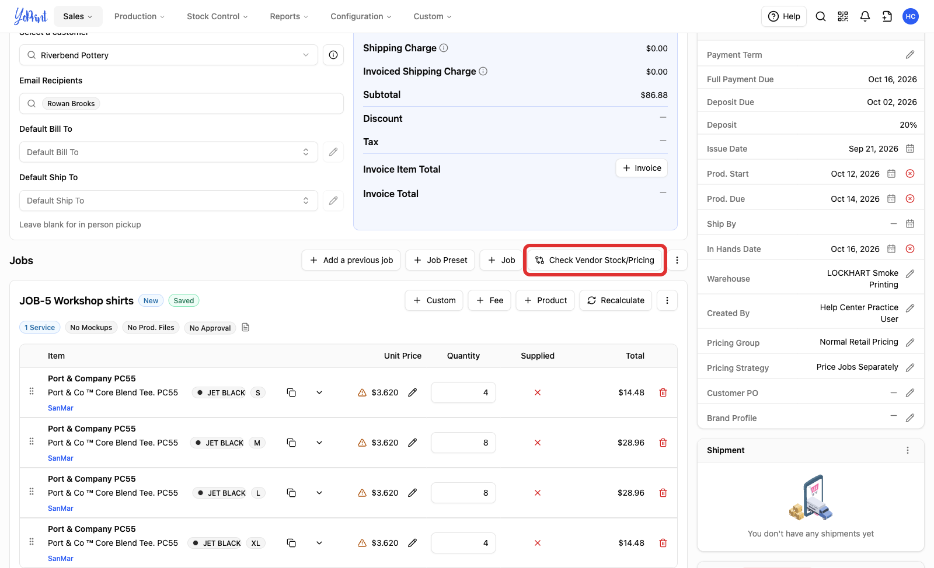Screen dimensions: 934x568
Task: Open the Production menu
Action: pos(140,16)
